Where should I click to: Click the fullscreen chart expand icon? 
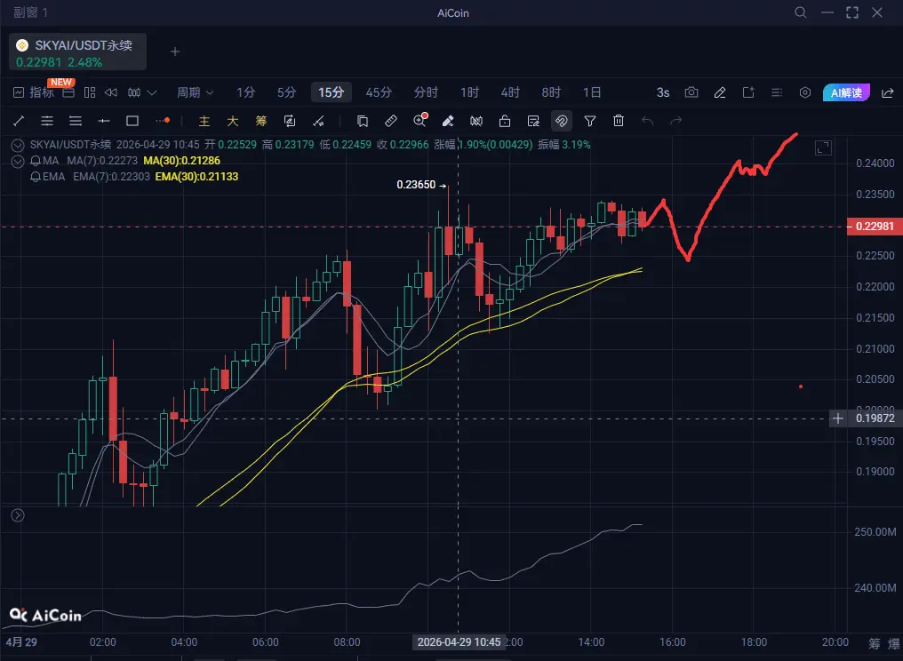point(824,148)
